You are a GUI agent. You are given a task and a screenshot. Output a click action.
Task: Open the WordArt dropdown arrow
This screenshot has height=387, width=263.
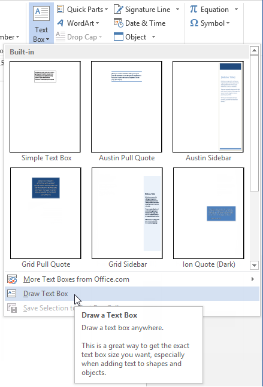[x=97, y=23]
